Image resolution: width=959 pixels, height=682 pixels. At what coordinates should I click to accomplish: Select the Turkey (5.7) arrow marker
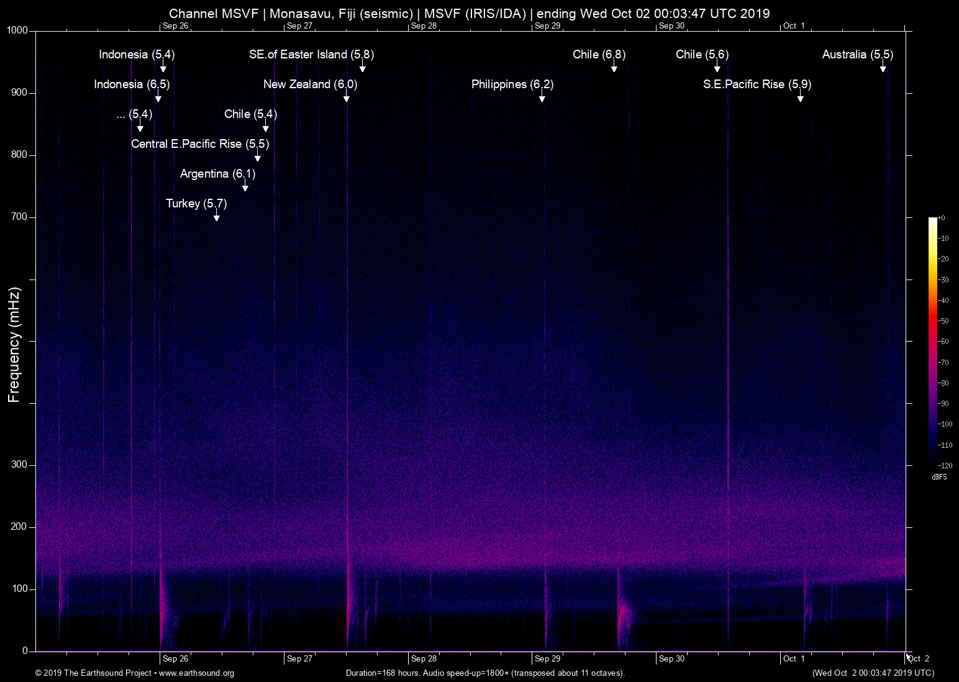[x=216, y=217]
